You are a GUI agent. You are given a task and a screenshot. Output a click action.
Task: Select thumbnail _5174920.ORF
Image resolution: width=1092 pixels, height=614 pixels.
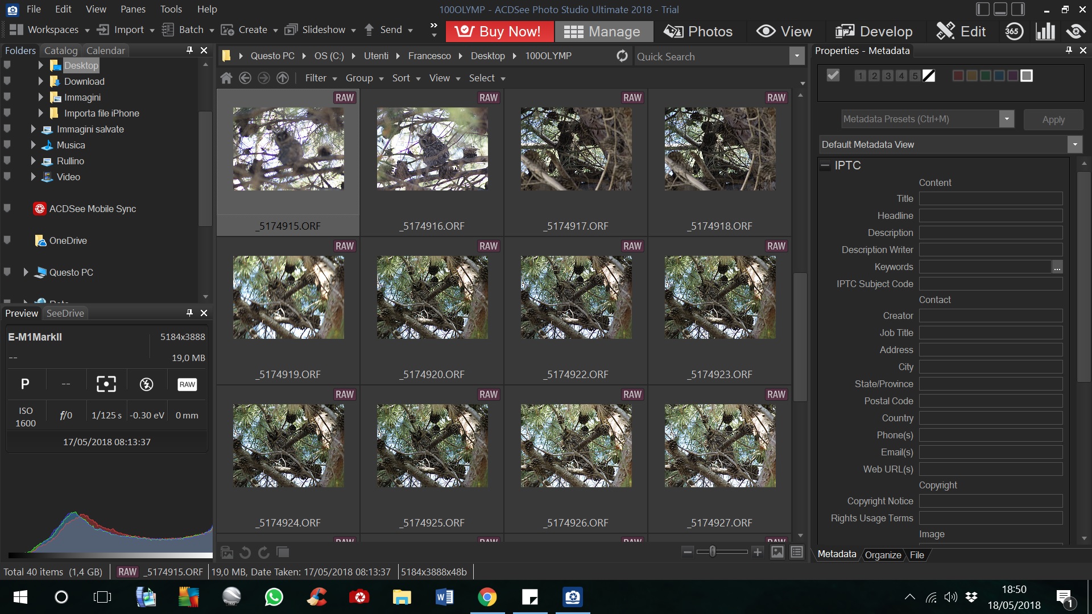click(x=432, y=297)
